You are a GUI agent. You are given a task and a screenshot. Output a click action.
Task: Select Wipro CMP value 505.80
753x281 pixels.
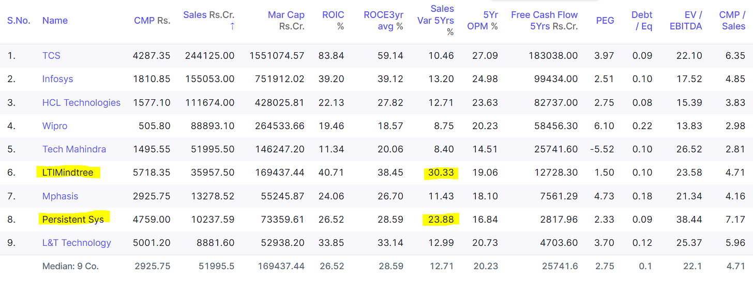(x=155, y=126)
